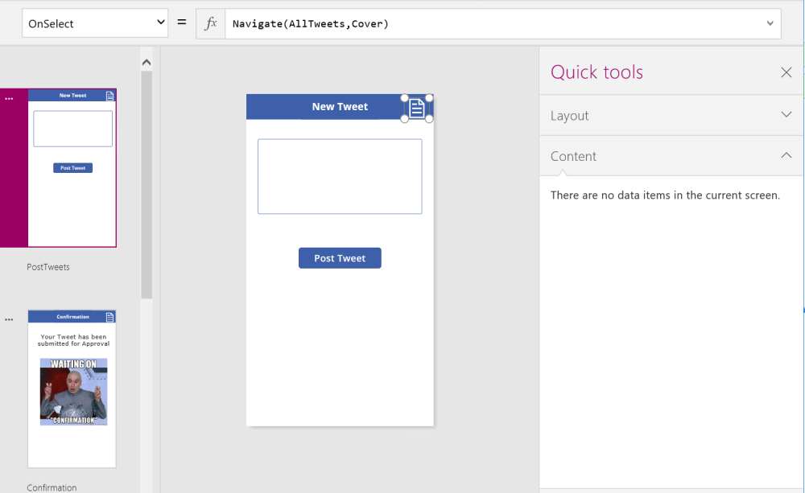Expand the formula bar using right chevron
The image size is (805, 493).
pos(770,24)
